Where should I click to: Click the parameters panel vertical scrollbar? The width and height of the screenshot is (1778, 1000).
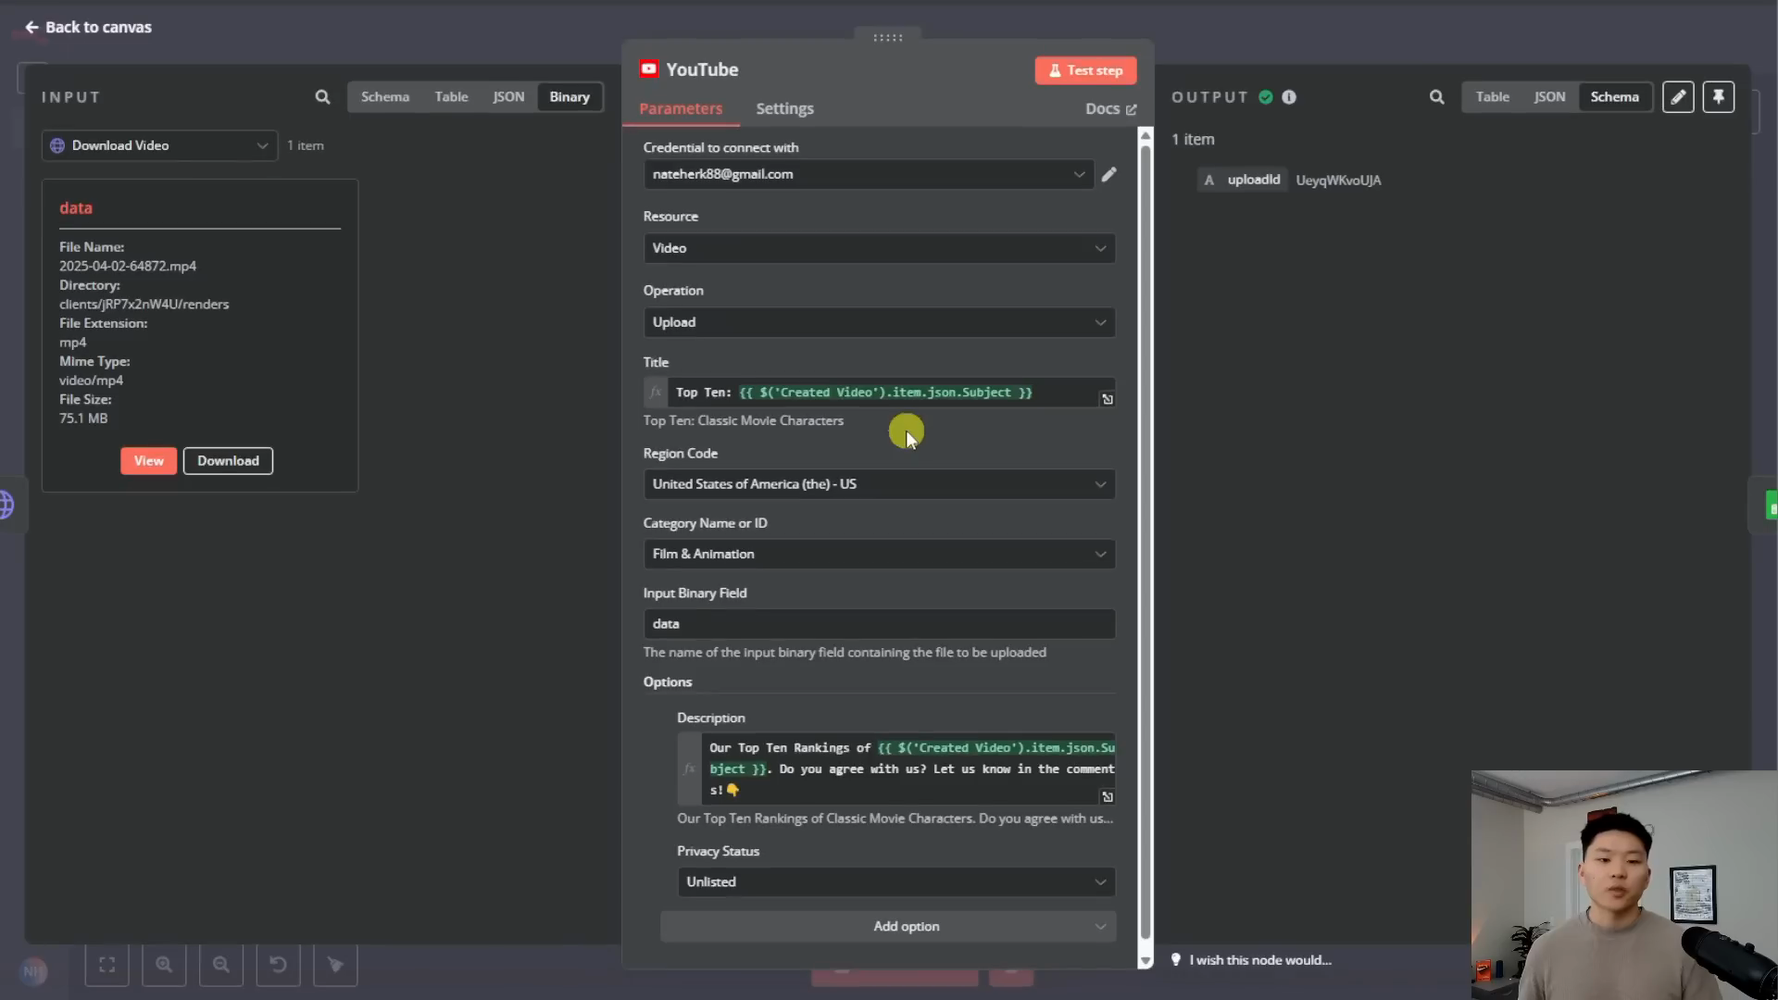coord(1146,542)
